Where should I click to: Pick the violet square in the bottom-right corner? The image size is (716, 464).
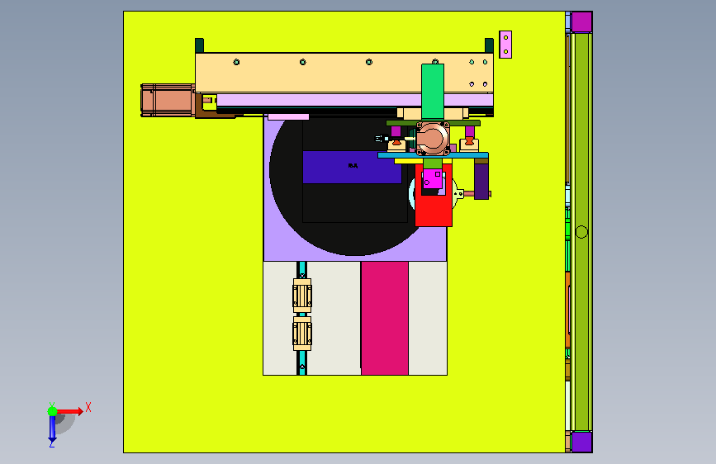pyautogui.click(x=581, y=442)
